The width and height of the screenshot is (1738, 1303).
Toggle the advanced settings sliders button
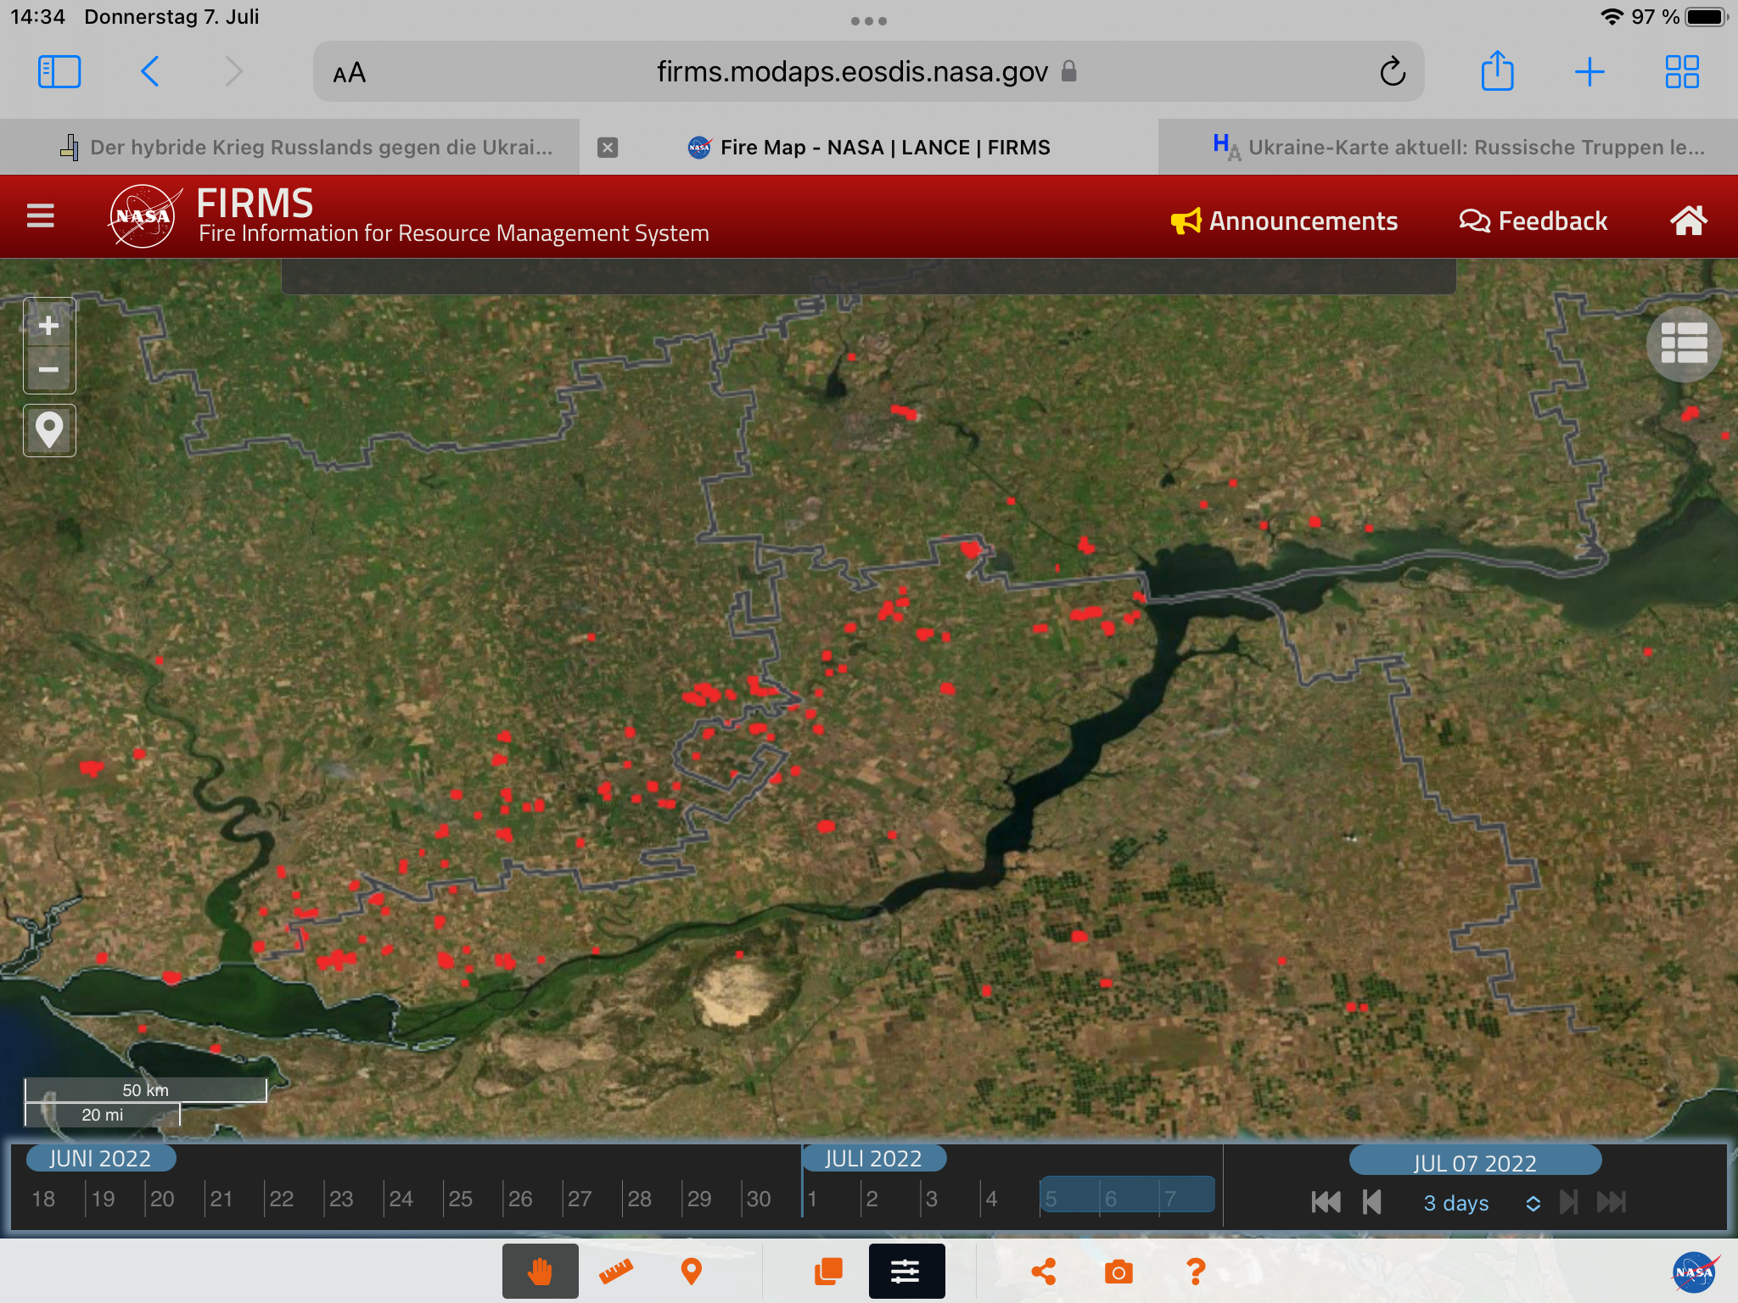[x=906, y=1271]
